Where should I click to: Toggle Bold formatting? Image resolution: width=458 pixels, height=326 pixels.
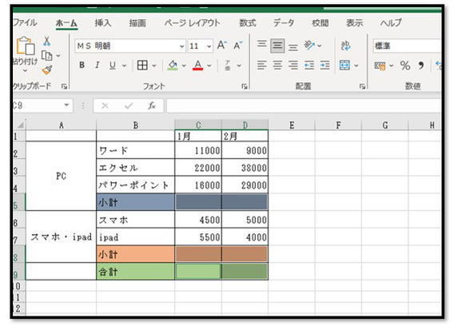(82, 66)
